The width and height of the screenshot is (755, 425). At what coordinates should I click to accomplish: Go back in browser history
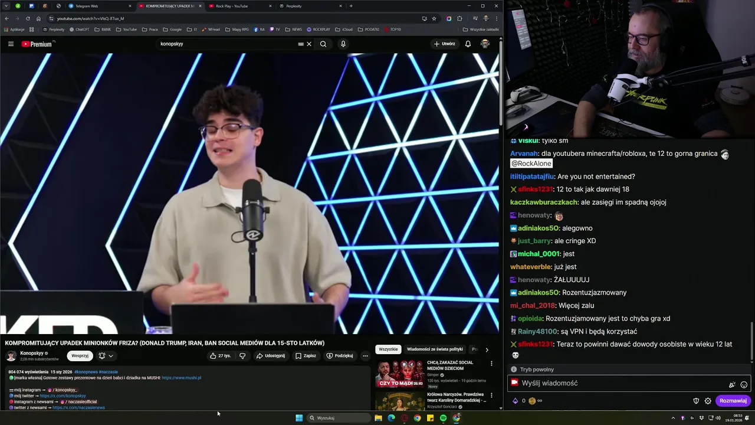click(x=6, y=18)
